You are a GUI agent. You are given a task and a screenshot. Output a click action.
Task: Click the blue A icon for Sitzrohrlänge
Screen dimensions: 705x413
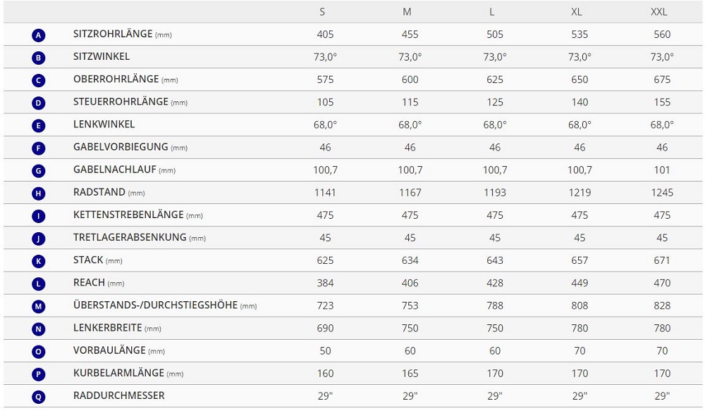point(39,35)
